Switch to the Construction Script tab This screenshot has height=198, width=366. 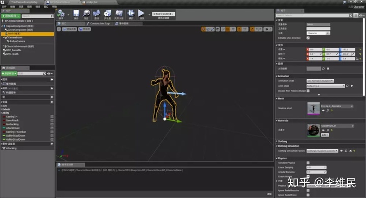coord(100,23)
